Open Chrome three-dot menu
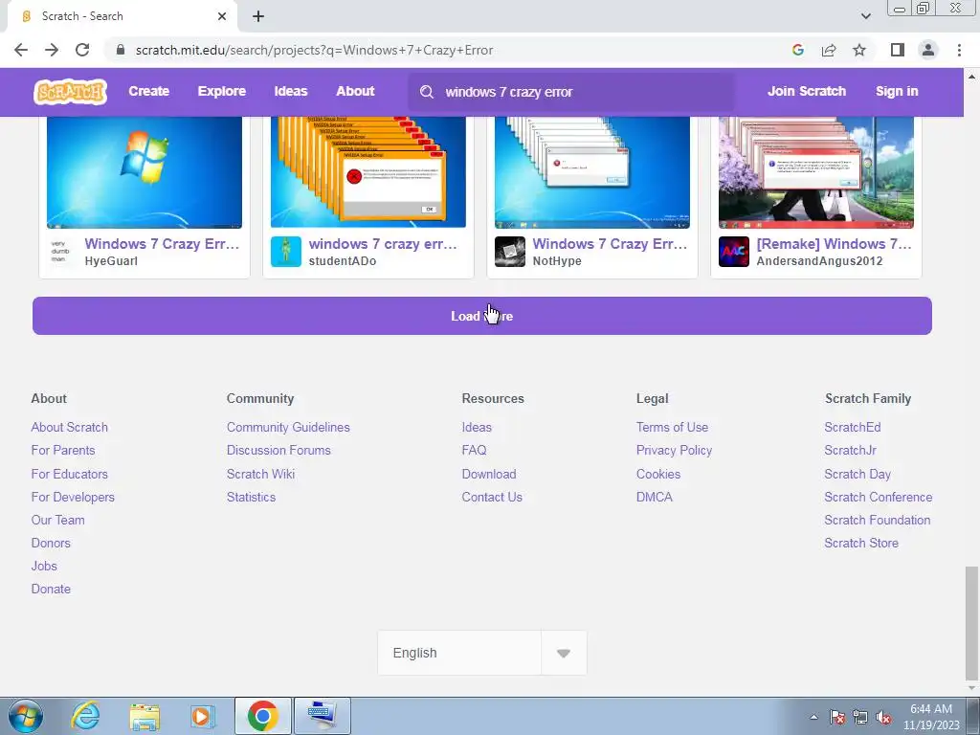This screenshot has width=980, height=735. tap(959, 50)
